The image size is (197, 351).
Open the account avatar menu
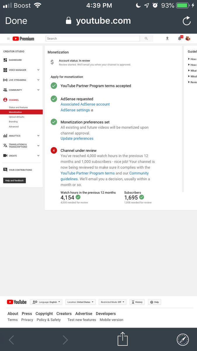188,38
